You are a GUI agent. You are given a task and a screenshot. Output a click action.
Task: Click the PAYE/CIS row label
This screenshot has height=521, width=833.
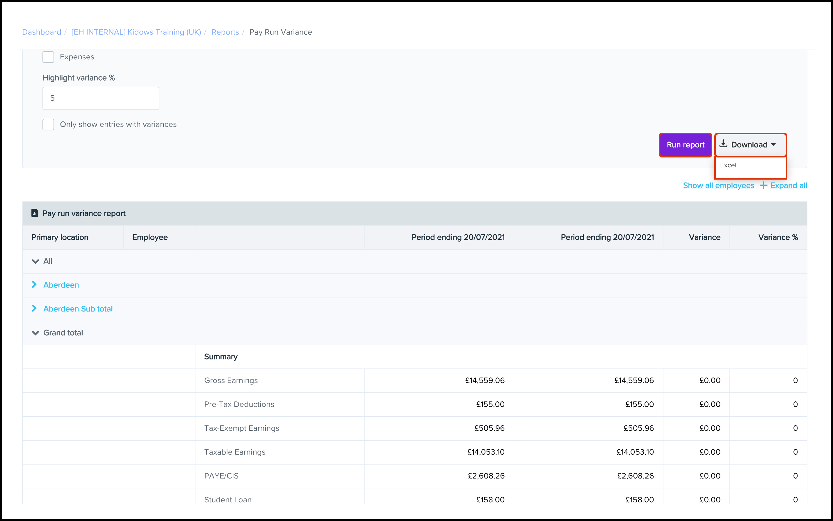tap(221, 476)
